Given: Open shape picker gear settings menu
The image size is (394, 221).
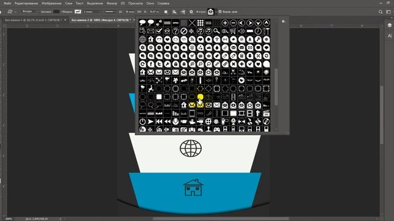Looking at the screenshot, I should [x=283, y=21].
